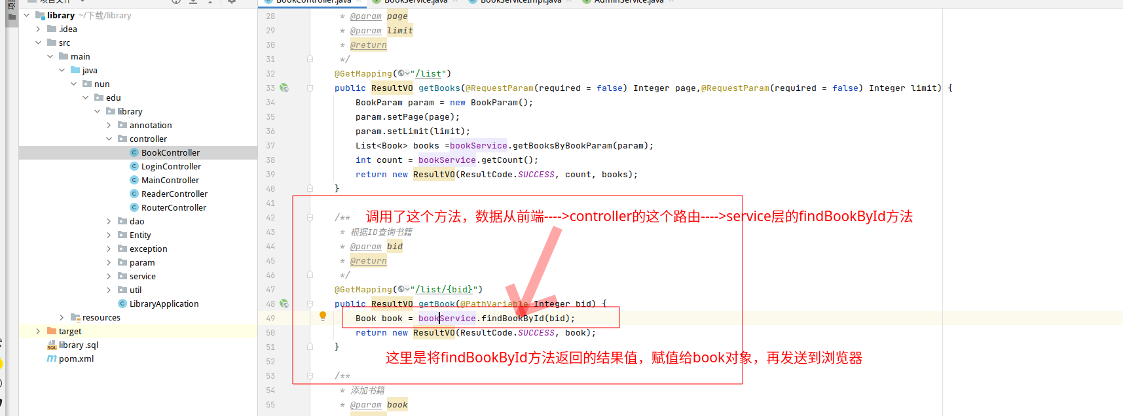Viewport: 1123px width, 416px height.
Task: Collapse the nun package arrow
Action: click(73, 84)
